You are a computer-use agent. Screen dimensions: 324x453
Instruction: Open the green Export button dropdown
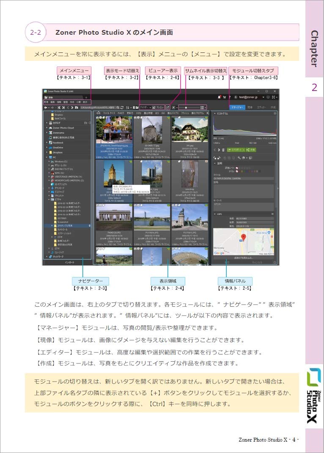244,150
